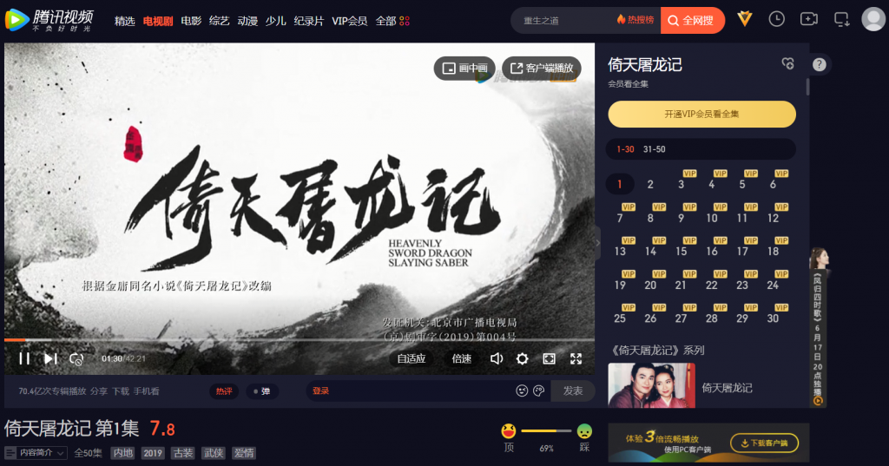889x466 pixels.
Task: Open watch history clock icon
Action: tap(776, 19)
